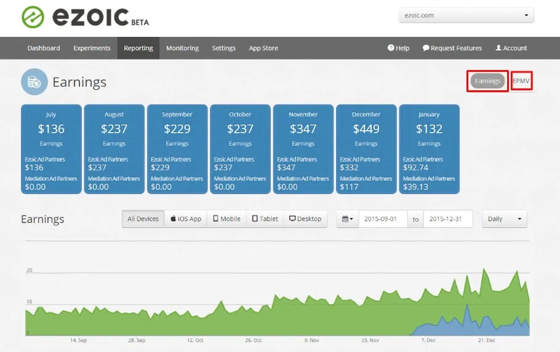Image resolution: width=560 pixels, height=352 pixels.
Task: Click the $449 December earnings value
Action: click(366, 129)
